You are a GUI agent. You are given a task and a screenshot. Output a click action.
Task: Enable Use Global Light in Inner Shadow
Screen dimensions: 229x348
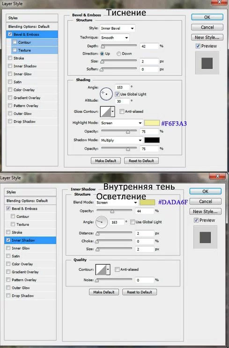133,222
